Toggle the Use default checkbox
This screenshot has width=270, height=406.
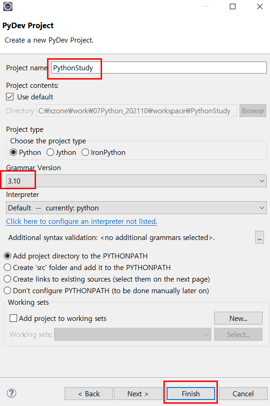10,97
